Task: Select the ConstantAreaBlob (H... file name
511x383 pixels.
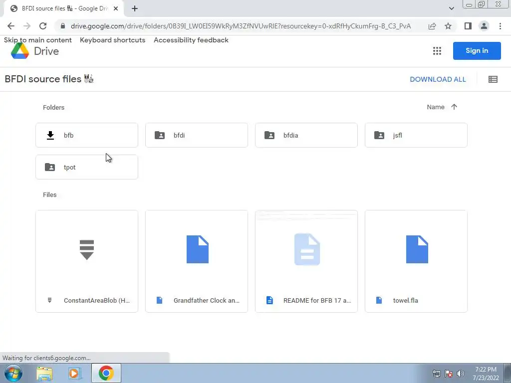Action: (97, 301)
